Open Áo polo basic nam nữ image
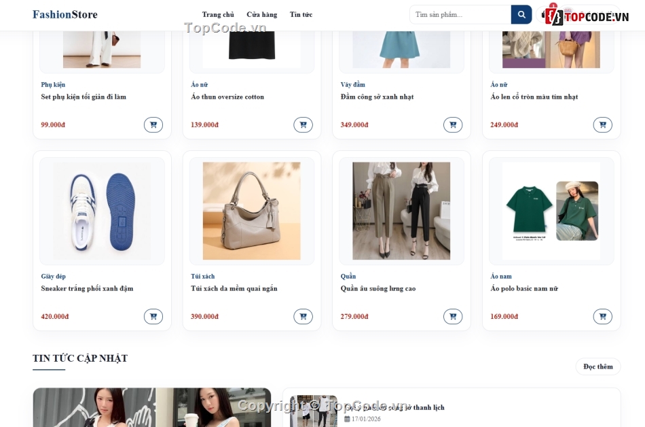Image resolution: width=645 pixels, height=427 pixels. click(x=551, y=211)
